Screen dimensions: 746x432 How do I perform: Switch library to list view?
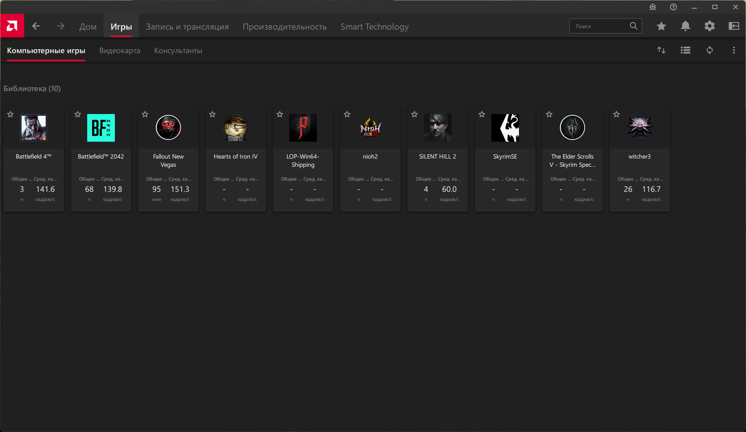tap(686, 50)
